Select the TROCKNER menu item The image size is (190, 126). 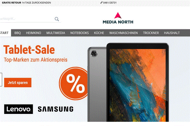[151, 33]
